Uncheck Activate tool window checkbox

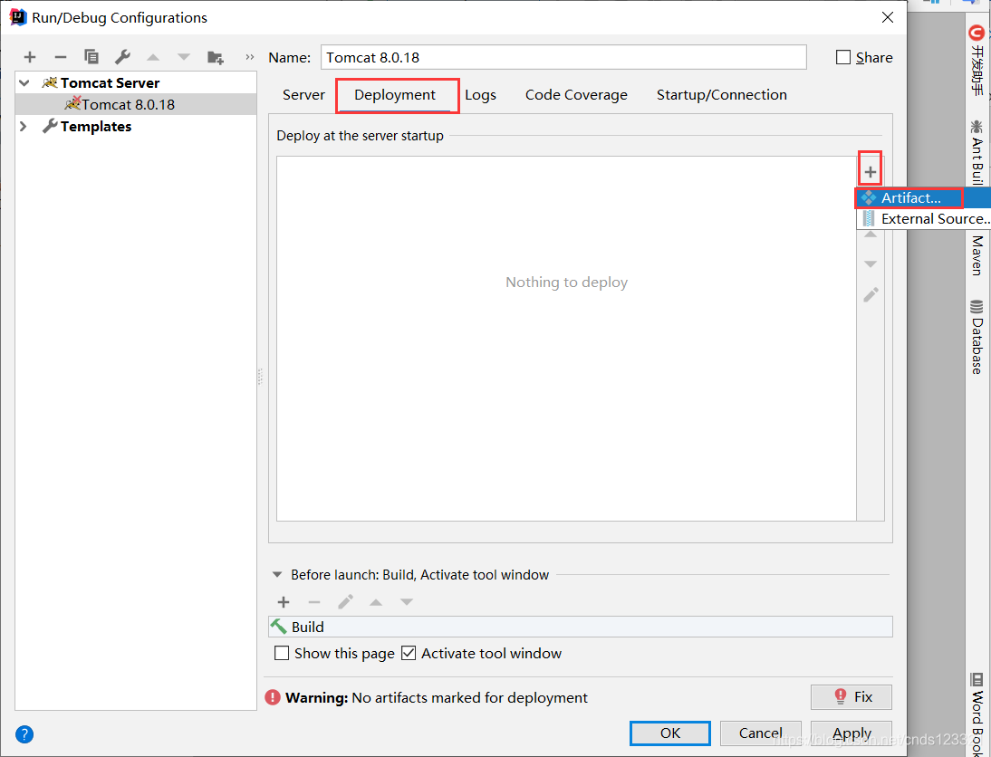pos(409,653)
